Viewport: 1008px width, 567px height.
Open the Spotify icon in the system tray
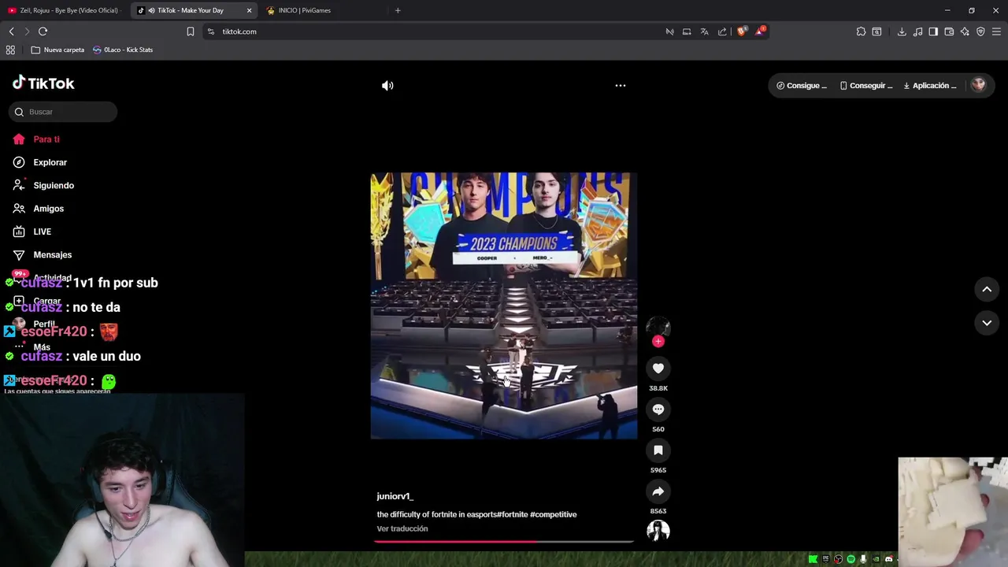[850, 559]
